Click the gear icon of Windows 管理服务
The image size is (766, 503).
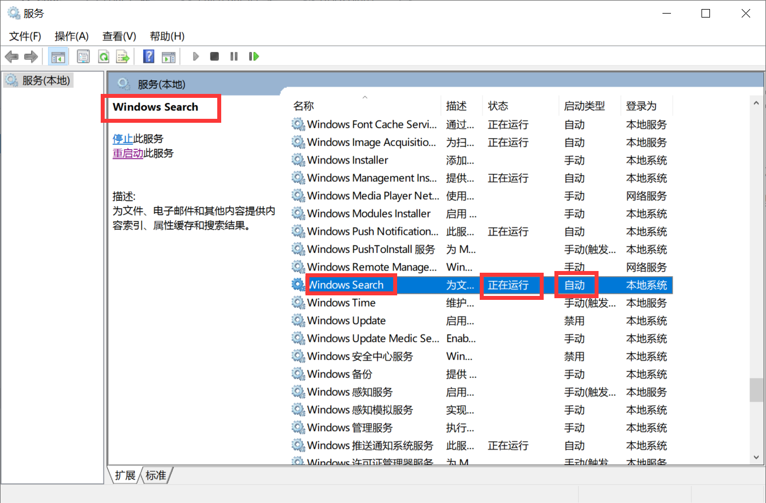tap(298, 428)
